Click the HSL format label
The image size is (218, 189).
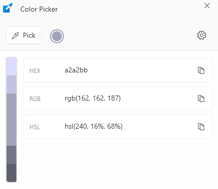(x=35, y=127)
